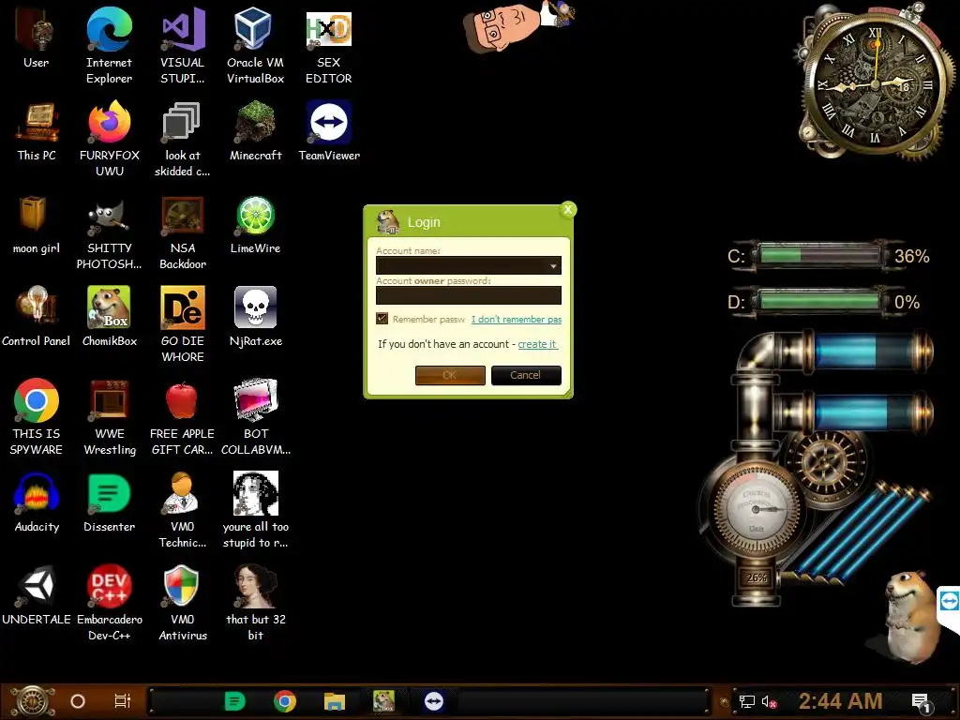This screenshot has width=960, height=720.
Task: Expand the Account name dropdown
Action: (553, 265)
